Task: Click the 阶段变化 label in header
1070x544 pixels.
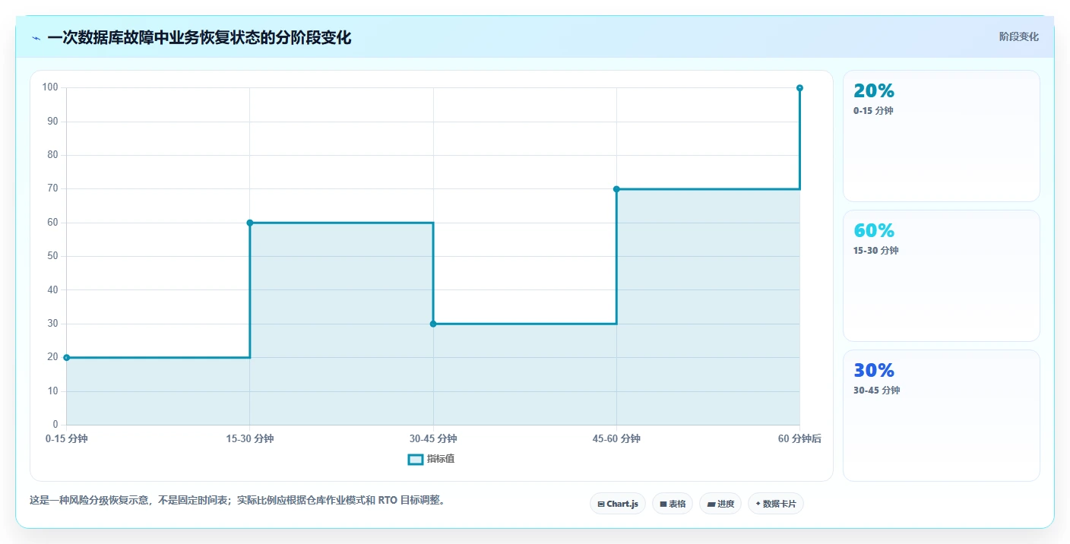Action: 1018,37
